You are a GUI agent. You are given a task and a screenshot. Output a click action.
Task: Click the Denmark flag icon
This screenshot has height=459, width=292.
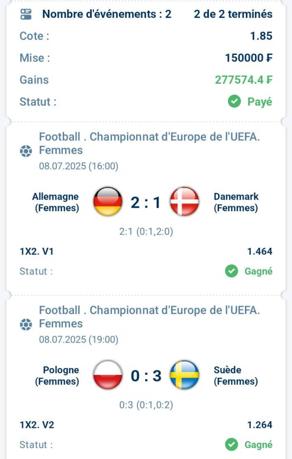click(x=185, y=202)
